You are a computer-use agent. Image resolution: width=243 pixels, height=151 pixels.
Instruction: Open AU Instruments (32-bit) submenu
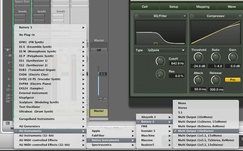tap(50, 136)
